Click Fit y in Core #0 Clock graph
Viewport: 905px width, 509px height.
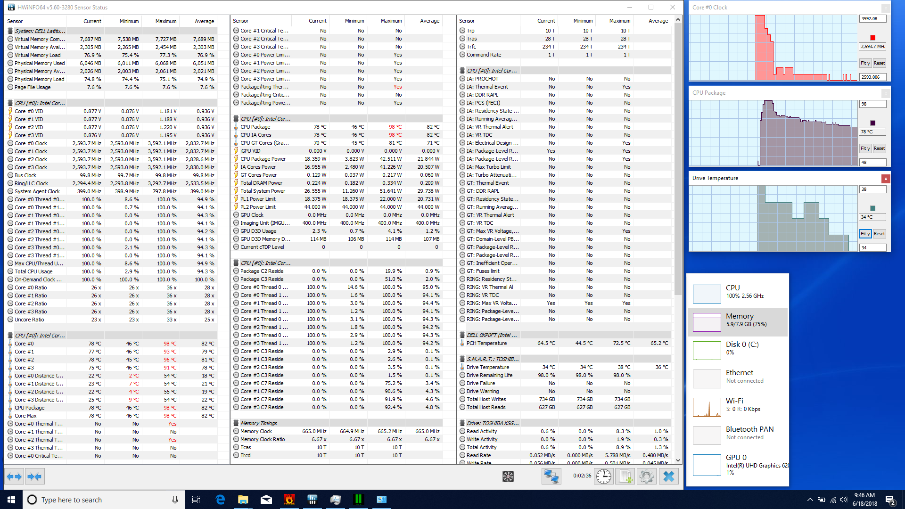pyautogui.click(x=865, y=63)
